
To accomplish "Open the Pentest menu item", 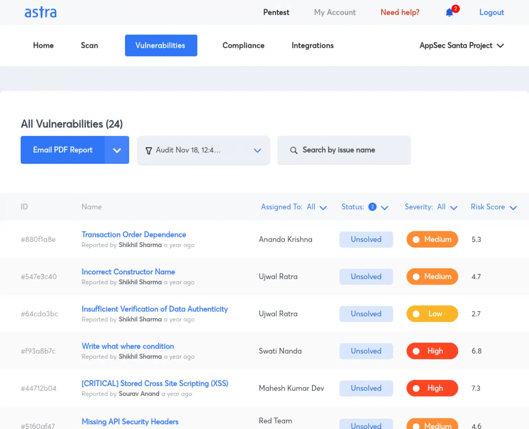I will (x=276, y=12).
